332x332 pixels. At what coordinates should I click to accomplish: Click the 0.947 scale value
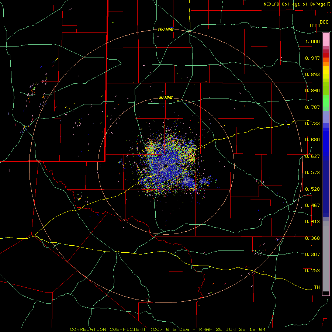point(312,58)
